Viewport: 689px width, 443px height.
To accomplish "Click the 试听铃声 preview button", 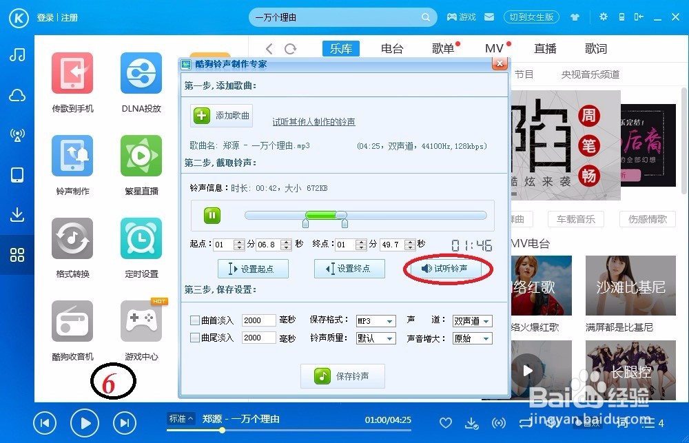I will (x=446, y=268).
